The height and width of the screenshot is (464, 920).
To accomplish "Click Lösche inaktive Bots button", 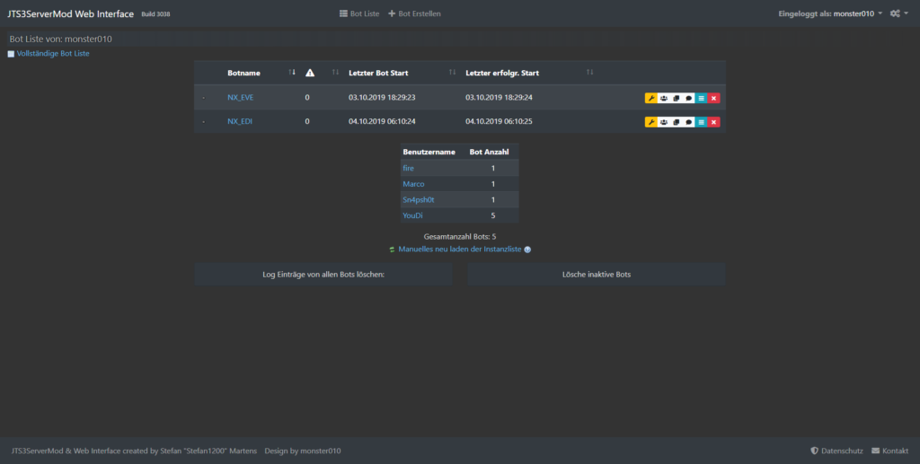I will (596, 275).
